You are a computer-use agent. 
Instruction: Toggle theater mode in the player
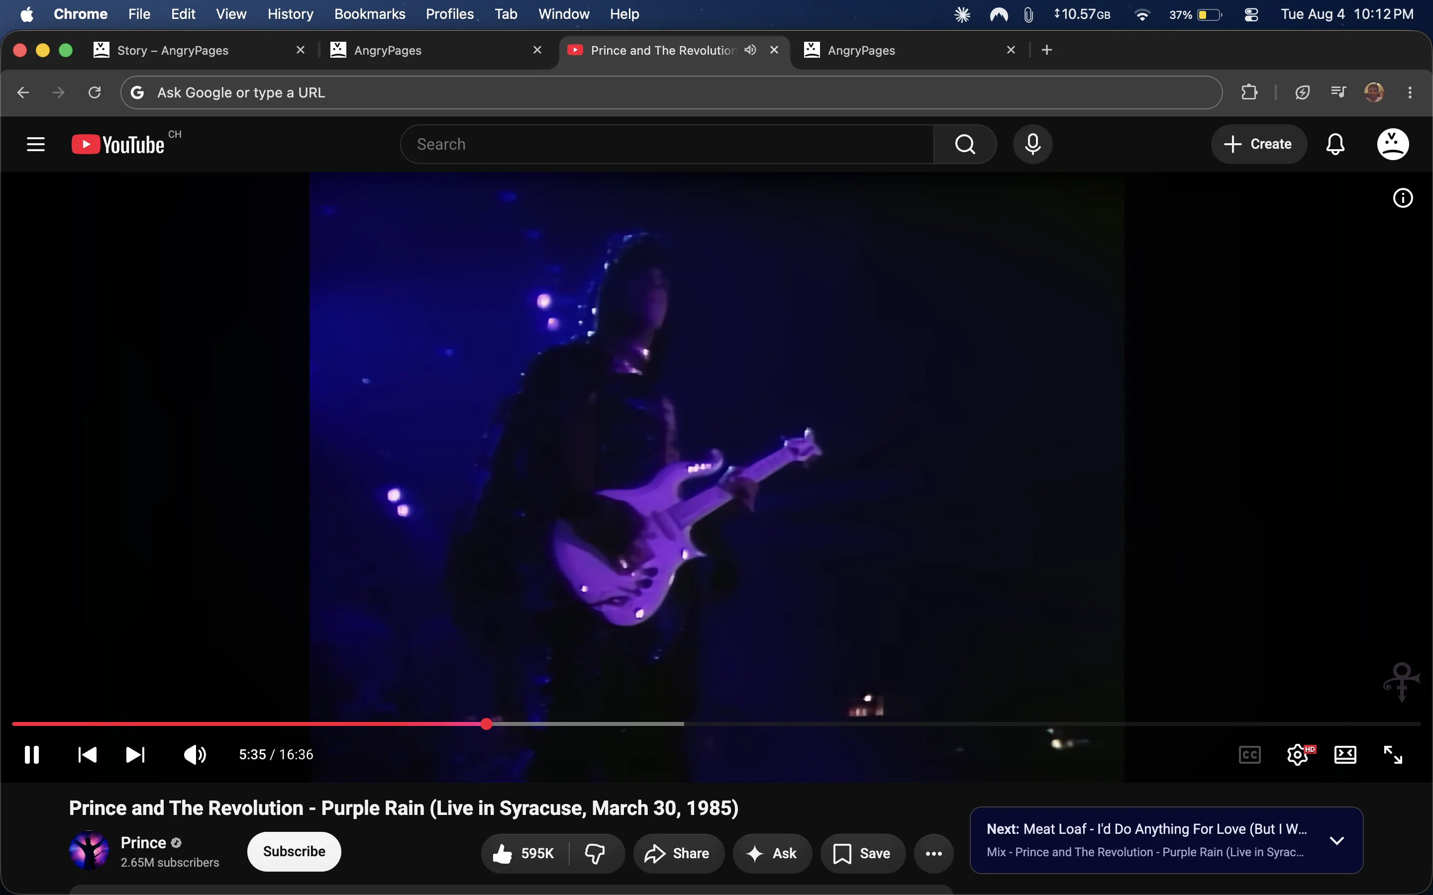point(1345,755)
